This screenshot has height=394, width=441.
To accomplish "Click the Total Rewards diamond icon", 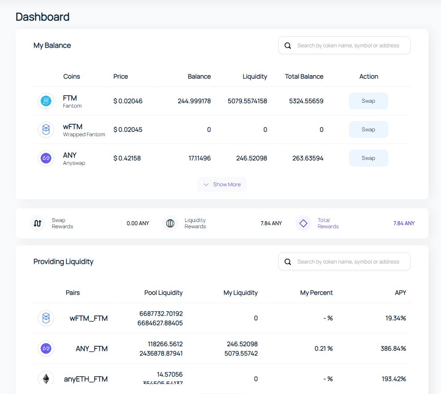I will (303, 223).
